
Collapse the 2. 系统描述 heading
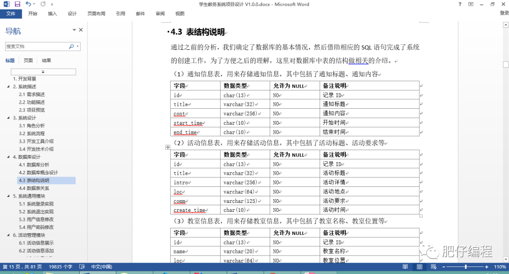click(x=8, y=86)
